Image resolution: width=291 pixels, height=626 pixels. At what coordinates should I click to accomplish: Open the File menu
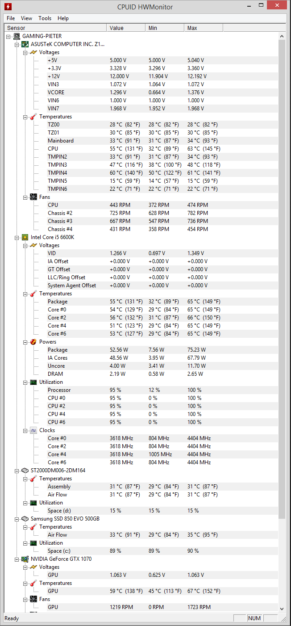[11, 18]
